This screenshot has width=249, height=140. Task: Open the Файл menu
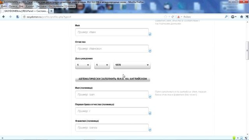4,6
